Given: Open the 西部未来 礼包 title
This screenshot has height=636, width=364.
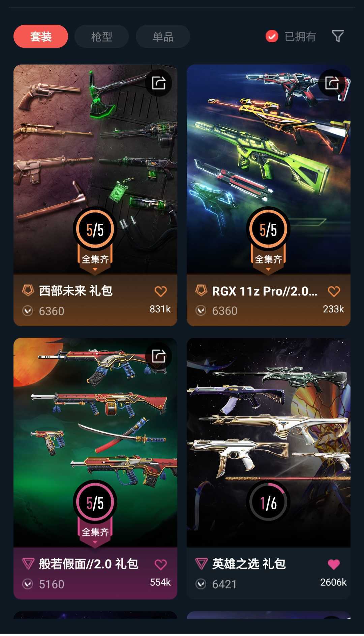Looking at the screenshot, I should tap(76, 291).
